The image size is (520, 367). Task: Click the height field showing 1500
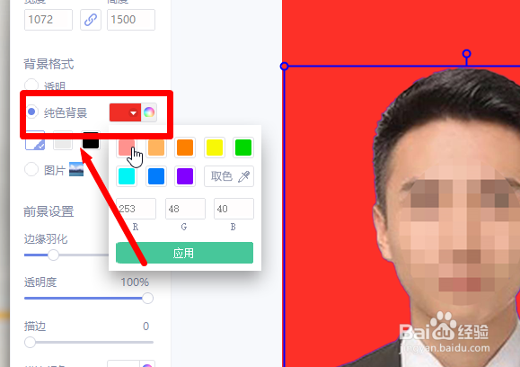point(131,20)
